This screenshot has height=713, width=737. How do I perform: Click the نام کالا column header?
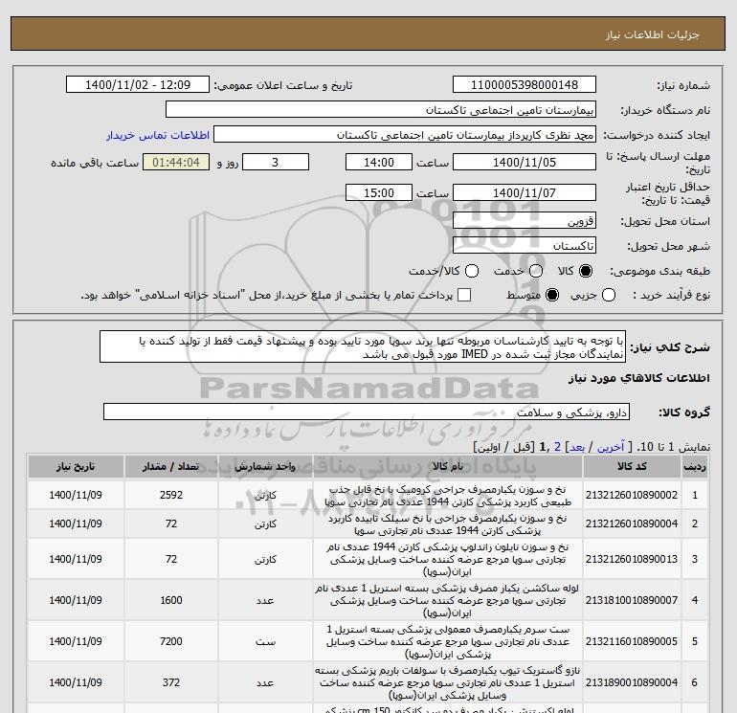448,467
